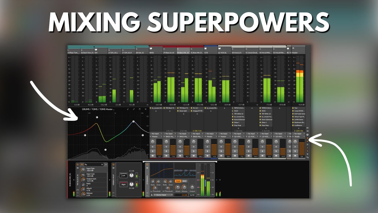Open the OH group folder icon
Image resolution: width=378 pixels, height=213 pixels.
click(x=96, y=49)
